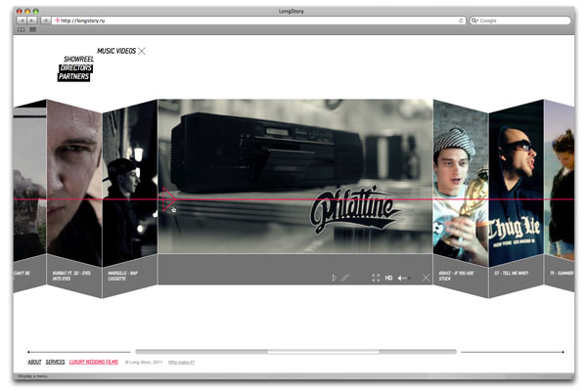Toggle HD quality in the player
Viewport: 587px width, 391px height.
point(388,278)
